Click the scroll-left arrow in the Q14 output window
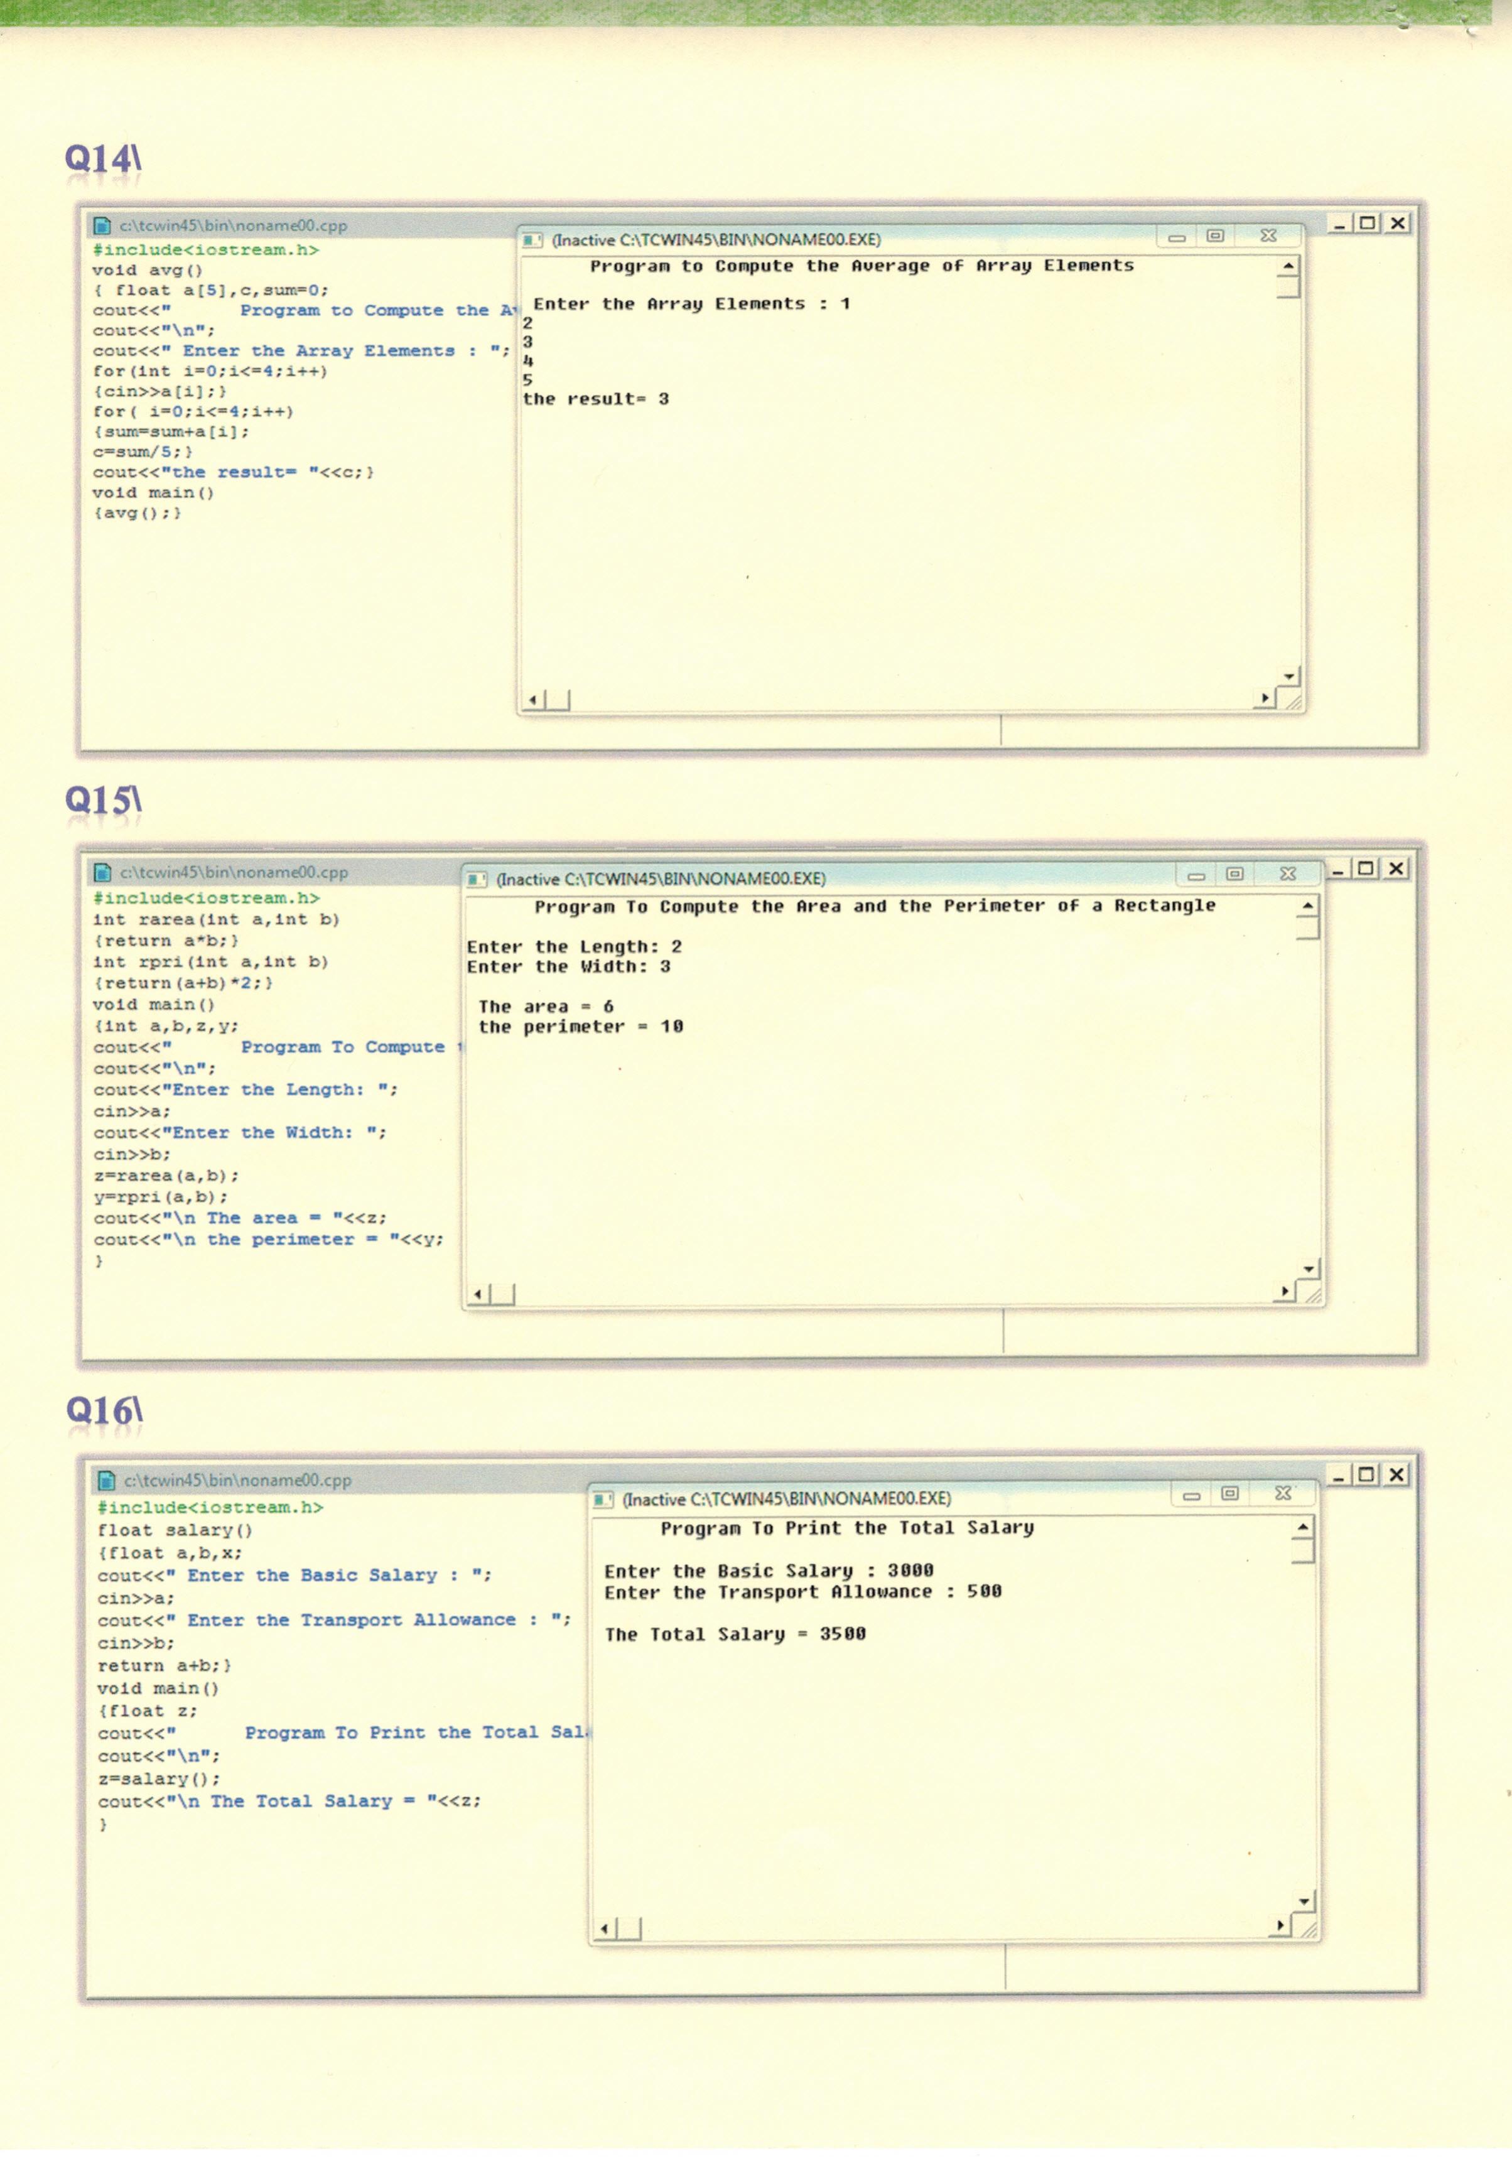1512x2157 pixels. (x=534, y=700)
